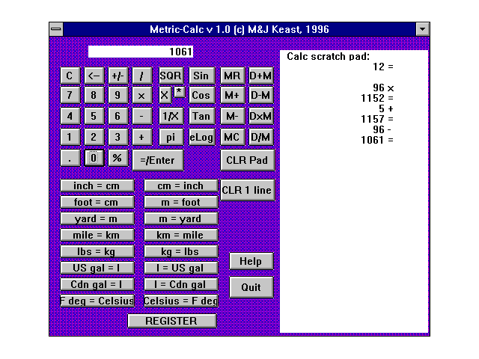Convert using inch = cm button
The image size is (479, 359).
pos(97,185)
